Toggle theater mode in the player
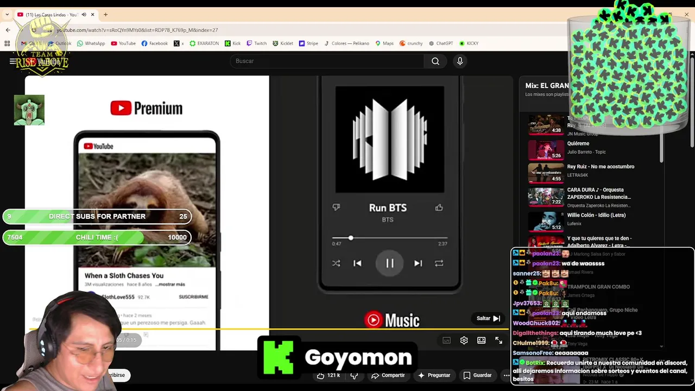 click(x=481, y=340)
